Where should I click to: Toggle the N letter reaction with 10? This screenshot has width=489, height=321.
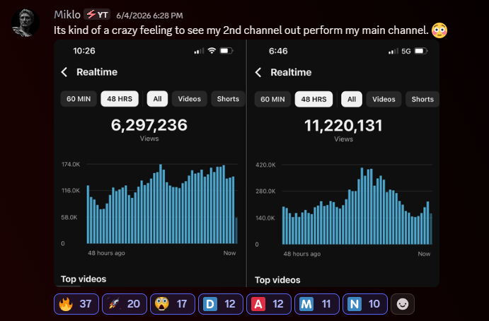(x=365, y=304)
